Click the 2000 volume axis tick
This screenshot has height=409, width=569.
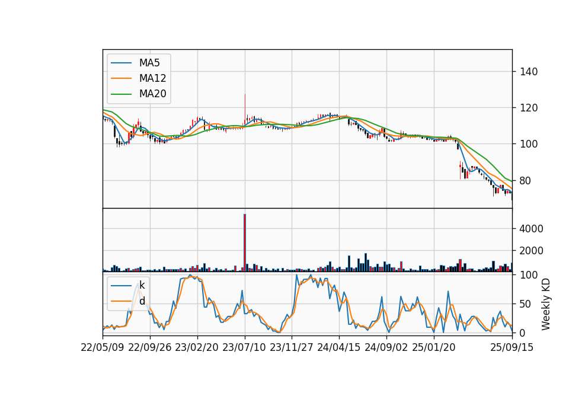(532, 250)
